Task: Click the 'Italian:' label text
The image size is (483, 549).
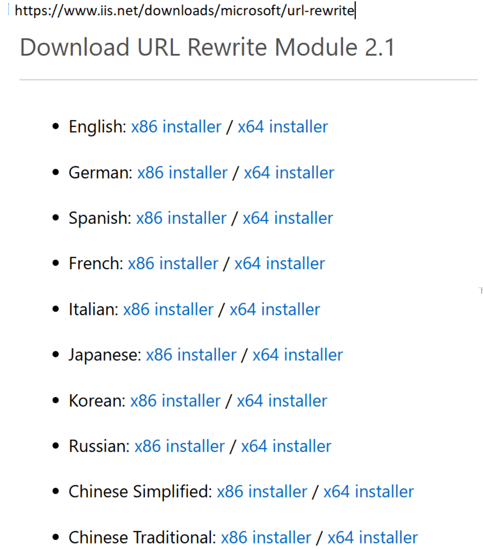Action: tap(94, 309)
